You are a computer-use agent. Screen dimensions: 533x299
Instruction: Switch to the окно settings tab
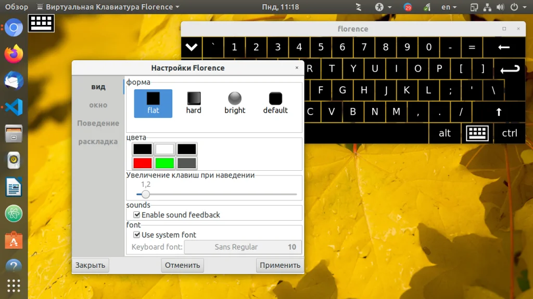(x=98, y=105)
